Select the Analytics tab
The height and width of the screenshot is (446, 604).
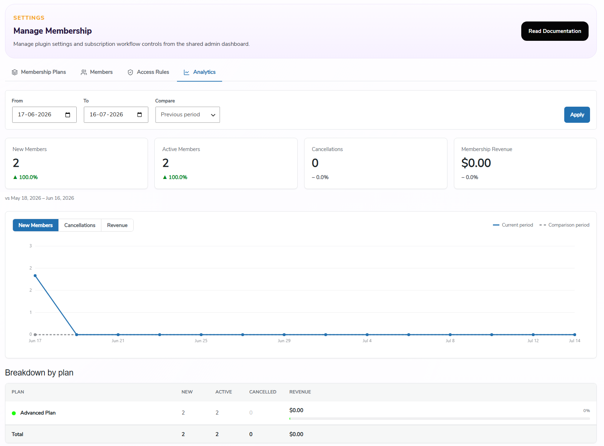[x=200, y=72]
